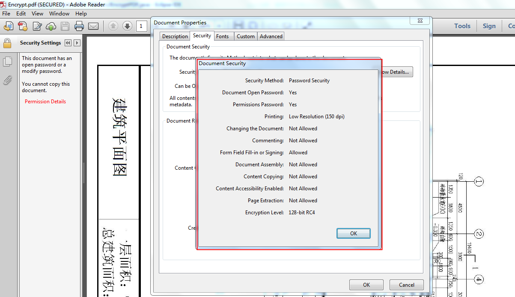Screen dimensions: 515x297
Task: Go to previous page with up arrow
Action: click(x=113, y=26)
